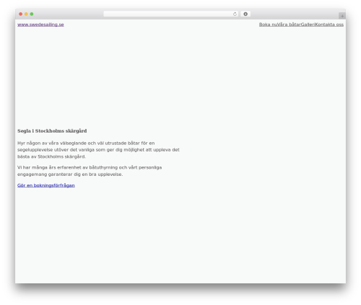Select Kontakta oss in navigation

(329, 25)
